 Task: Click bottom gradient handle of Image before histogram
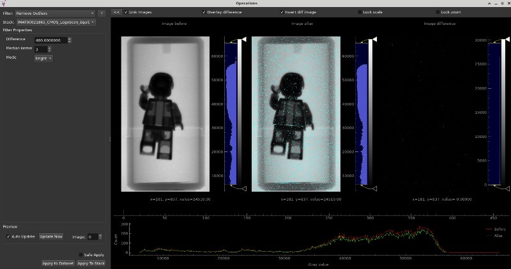(245, 188)
